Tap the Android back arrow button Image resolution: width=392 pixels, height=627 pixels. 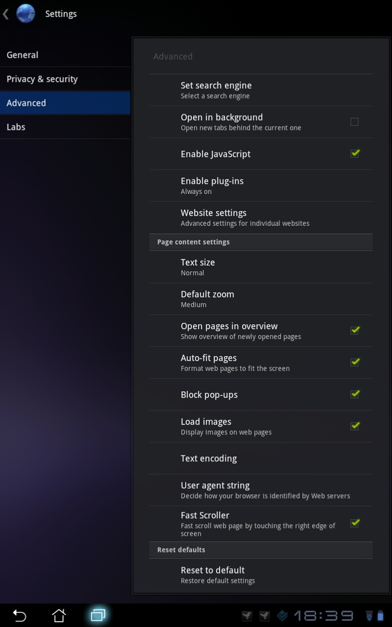coord(20,615)
